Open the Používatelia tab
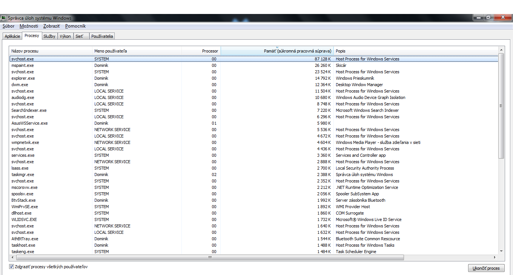This screenshot has width=513, height=275. pos(102,36)
